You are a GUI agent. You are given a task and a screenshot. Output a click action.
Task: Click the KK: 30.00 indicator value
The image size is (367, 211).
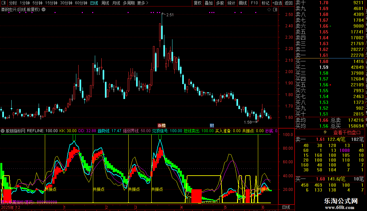(x=68, y=131)
